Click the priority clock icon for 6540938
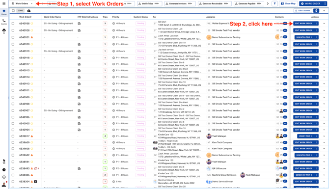The image size is (329, 189). pos(113,24)
